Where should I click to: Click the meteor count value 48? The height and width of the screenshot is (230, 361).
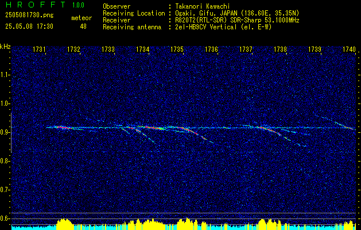tap(83, 26)
